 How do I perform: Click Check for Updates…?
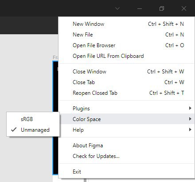click(126, 156)
